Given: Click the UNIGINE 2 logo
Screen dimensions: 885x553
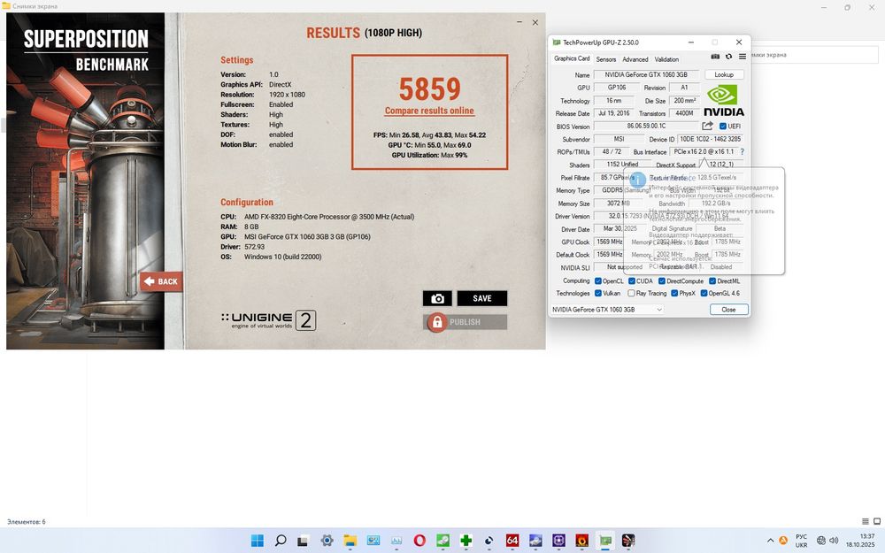Looking at the screenshot, I should [x=269, y=320].
